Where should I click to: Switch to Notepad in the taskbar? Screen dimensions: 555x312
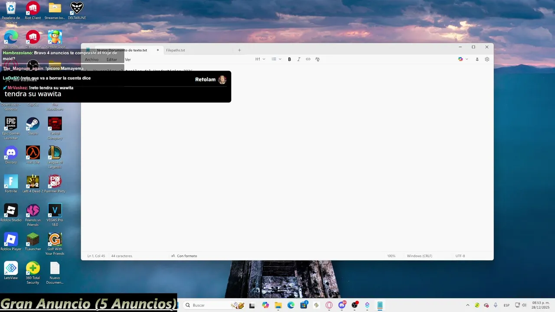click(380, 305)
